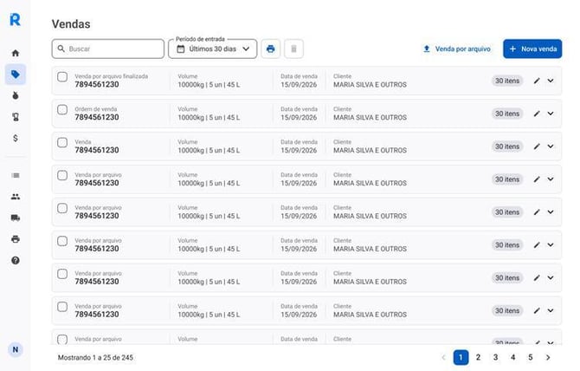Select the sales tag icon in sidebar

click(16, 75)
